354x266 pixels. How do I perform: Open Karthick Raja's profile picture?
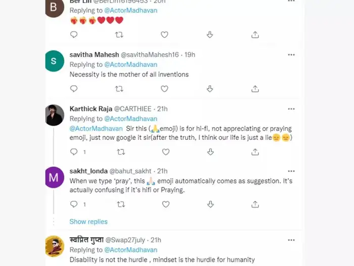(55, 116)
